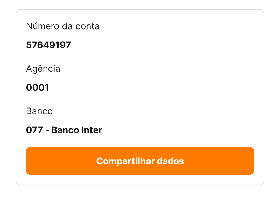Click the Banco label
This screenshot has width=280, height=201.
pos(39,111)
